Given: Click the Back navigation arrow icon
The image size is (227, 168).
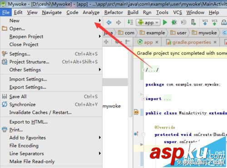Looking at the screenshot, I should coord(109,23).
